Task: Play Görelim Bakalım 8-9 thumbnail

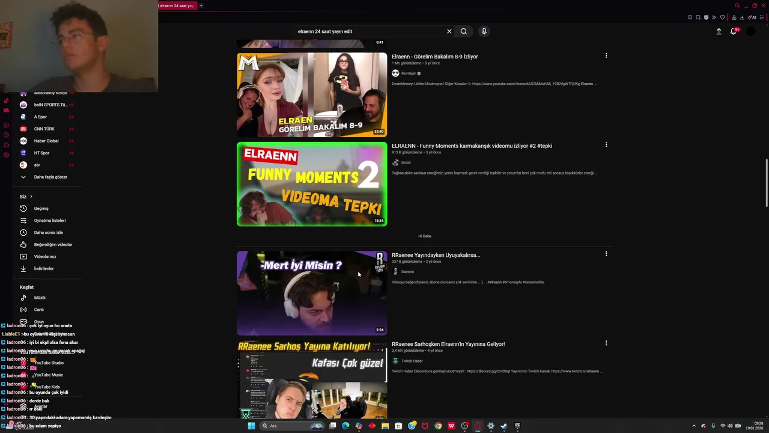Action: pyautogui.click(x=312, y=95)
